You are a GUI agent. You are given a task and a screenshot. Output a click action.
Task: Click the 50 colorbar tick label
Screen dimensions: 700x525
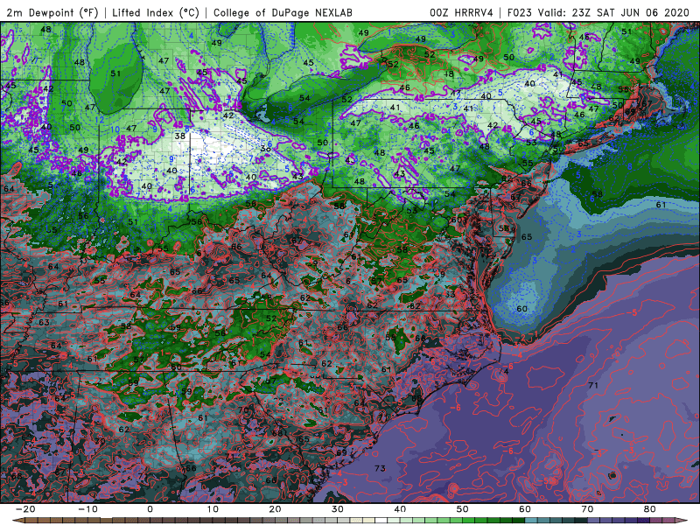[463, 509]
